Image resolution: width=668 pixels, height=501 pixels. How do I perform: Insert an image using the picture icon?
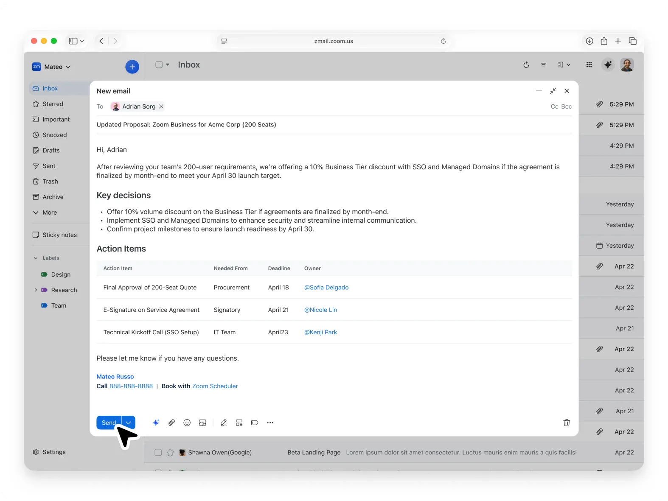pos(203,423)
